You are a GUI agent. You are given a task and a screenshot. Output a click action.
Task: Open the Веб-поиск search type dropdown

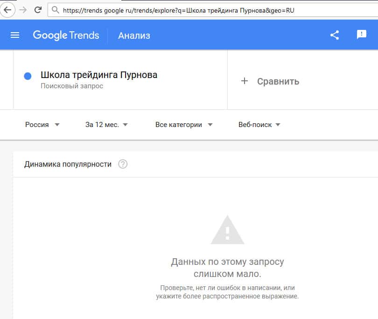point(259,125)
